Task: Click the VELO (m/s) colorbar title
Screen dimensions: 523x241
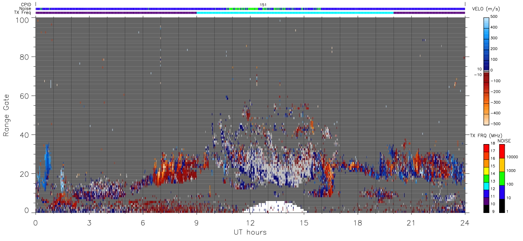Action: pos(487,9)
